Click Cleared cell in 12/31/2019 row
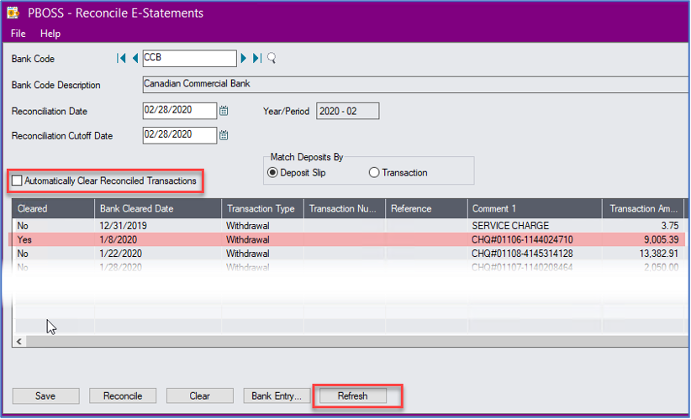Viewport: 691px width, 419px height. coord(53,226)
